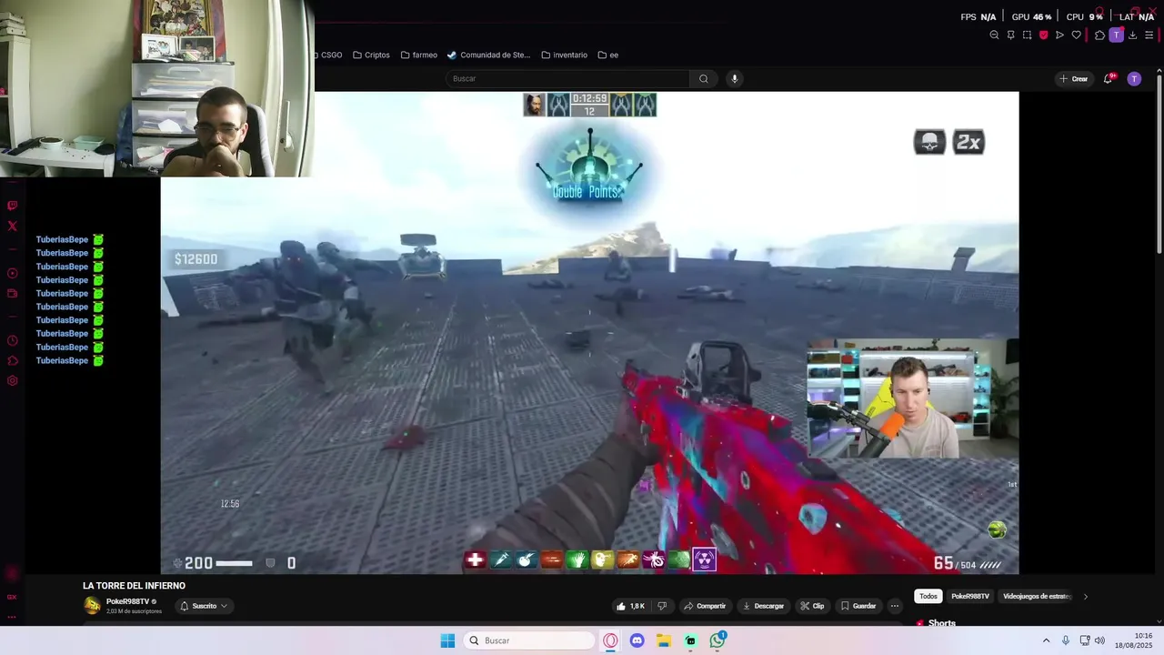Show more filter chips with right arrow

coord(1085,597)
